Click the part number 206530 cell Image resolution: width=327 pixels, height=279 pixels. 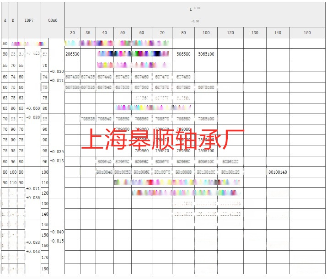[72, 54]
